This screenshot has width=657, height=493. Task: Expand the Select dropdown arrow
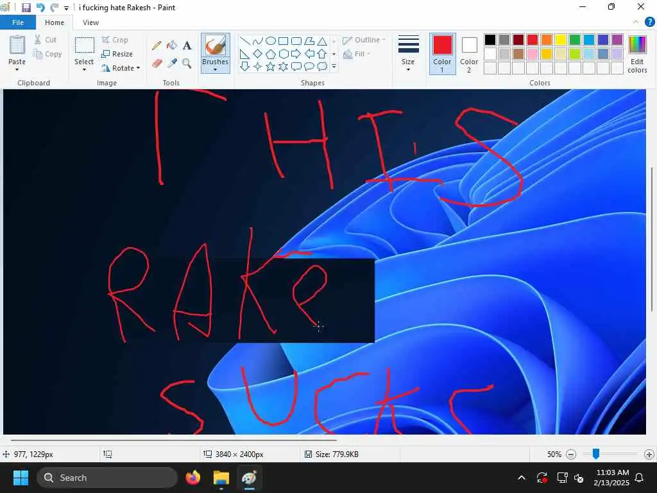tap(84, 69)
